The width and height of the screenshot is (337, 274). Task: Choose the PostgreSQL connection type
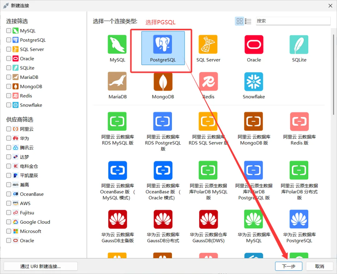pyautogui.click(x=163, y=48)
